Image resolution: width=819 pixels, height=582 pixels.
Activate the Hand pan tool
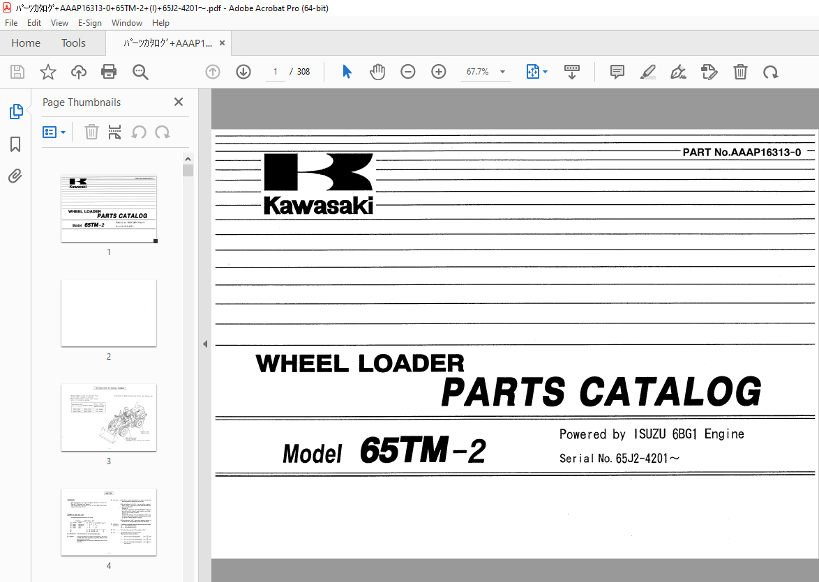point(377,72)
